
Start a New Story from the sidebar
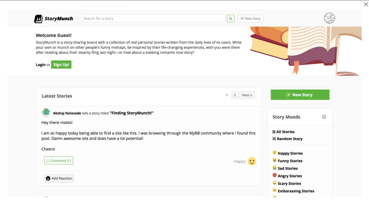(300, 95)
